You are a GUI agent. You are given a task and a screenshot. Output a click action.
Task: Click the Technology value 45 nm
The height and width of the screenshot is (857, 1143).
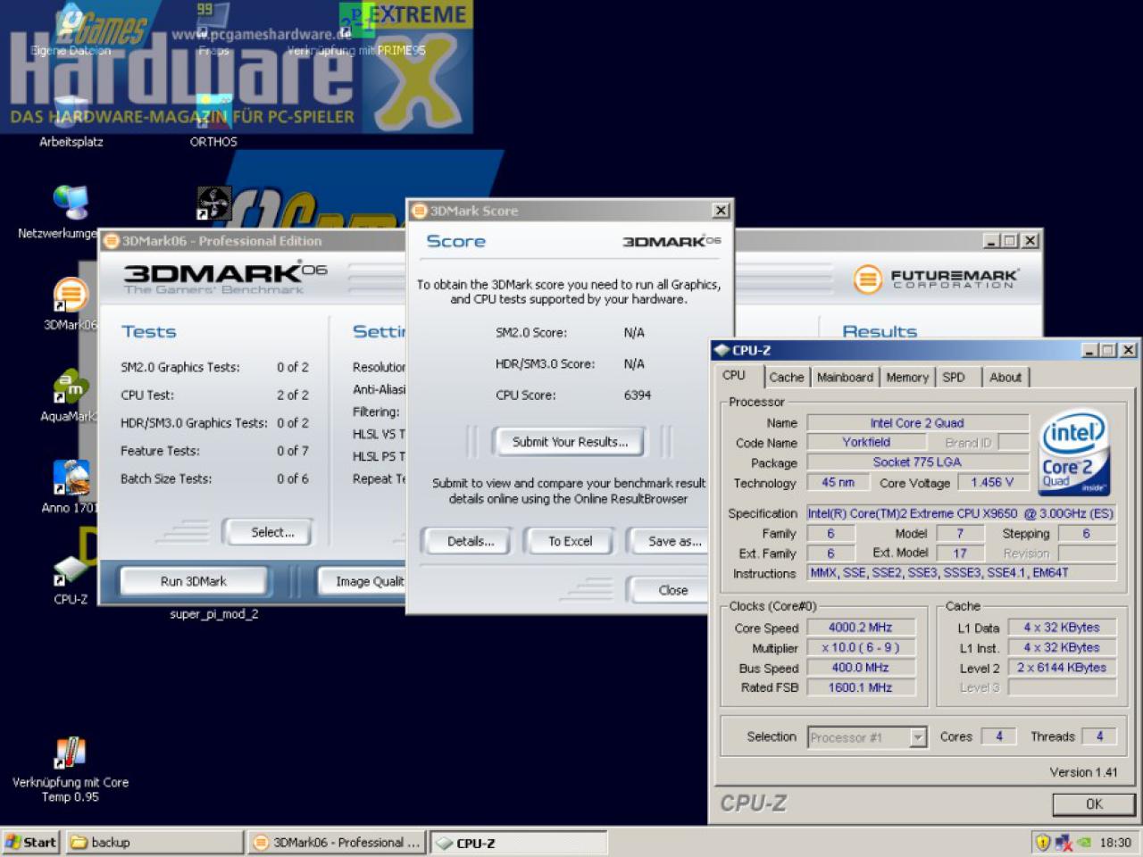pos(838,482)
